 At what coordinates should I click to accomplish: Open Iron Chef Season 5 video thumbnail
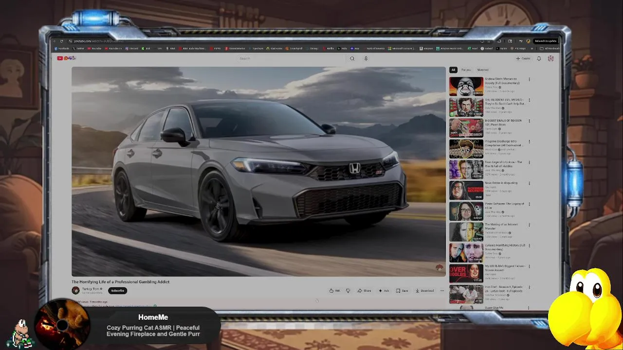coord(466,294)
